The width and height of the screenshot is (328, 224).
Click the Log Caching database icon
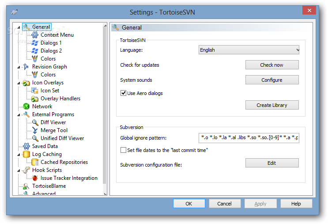26,154
